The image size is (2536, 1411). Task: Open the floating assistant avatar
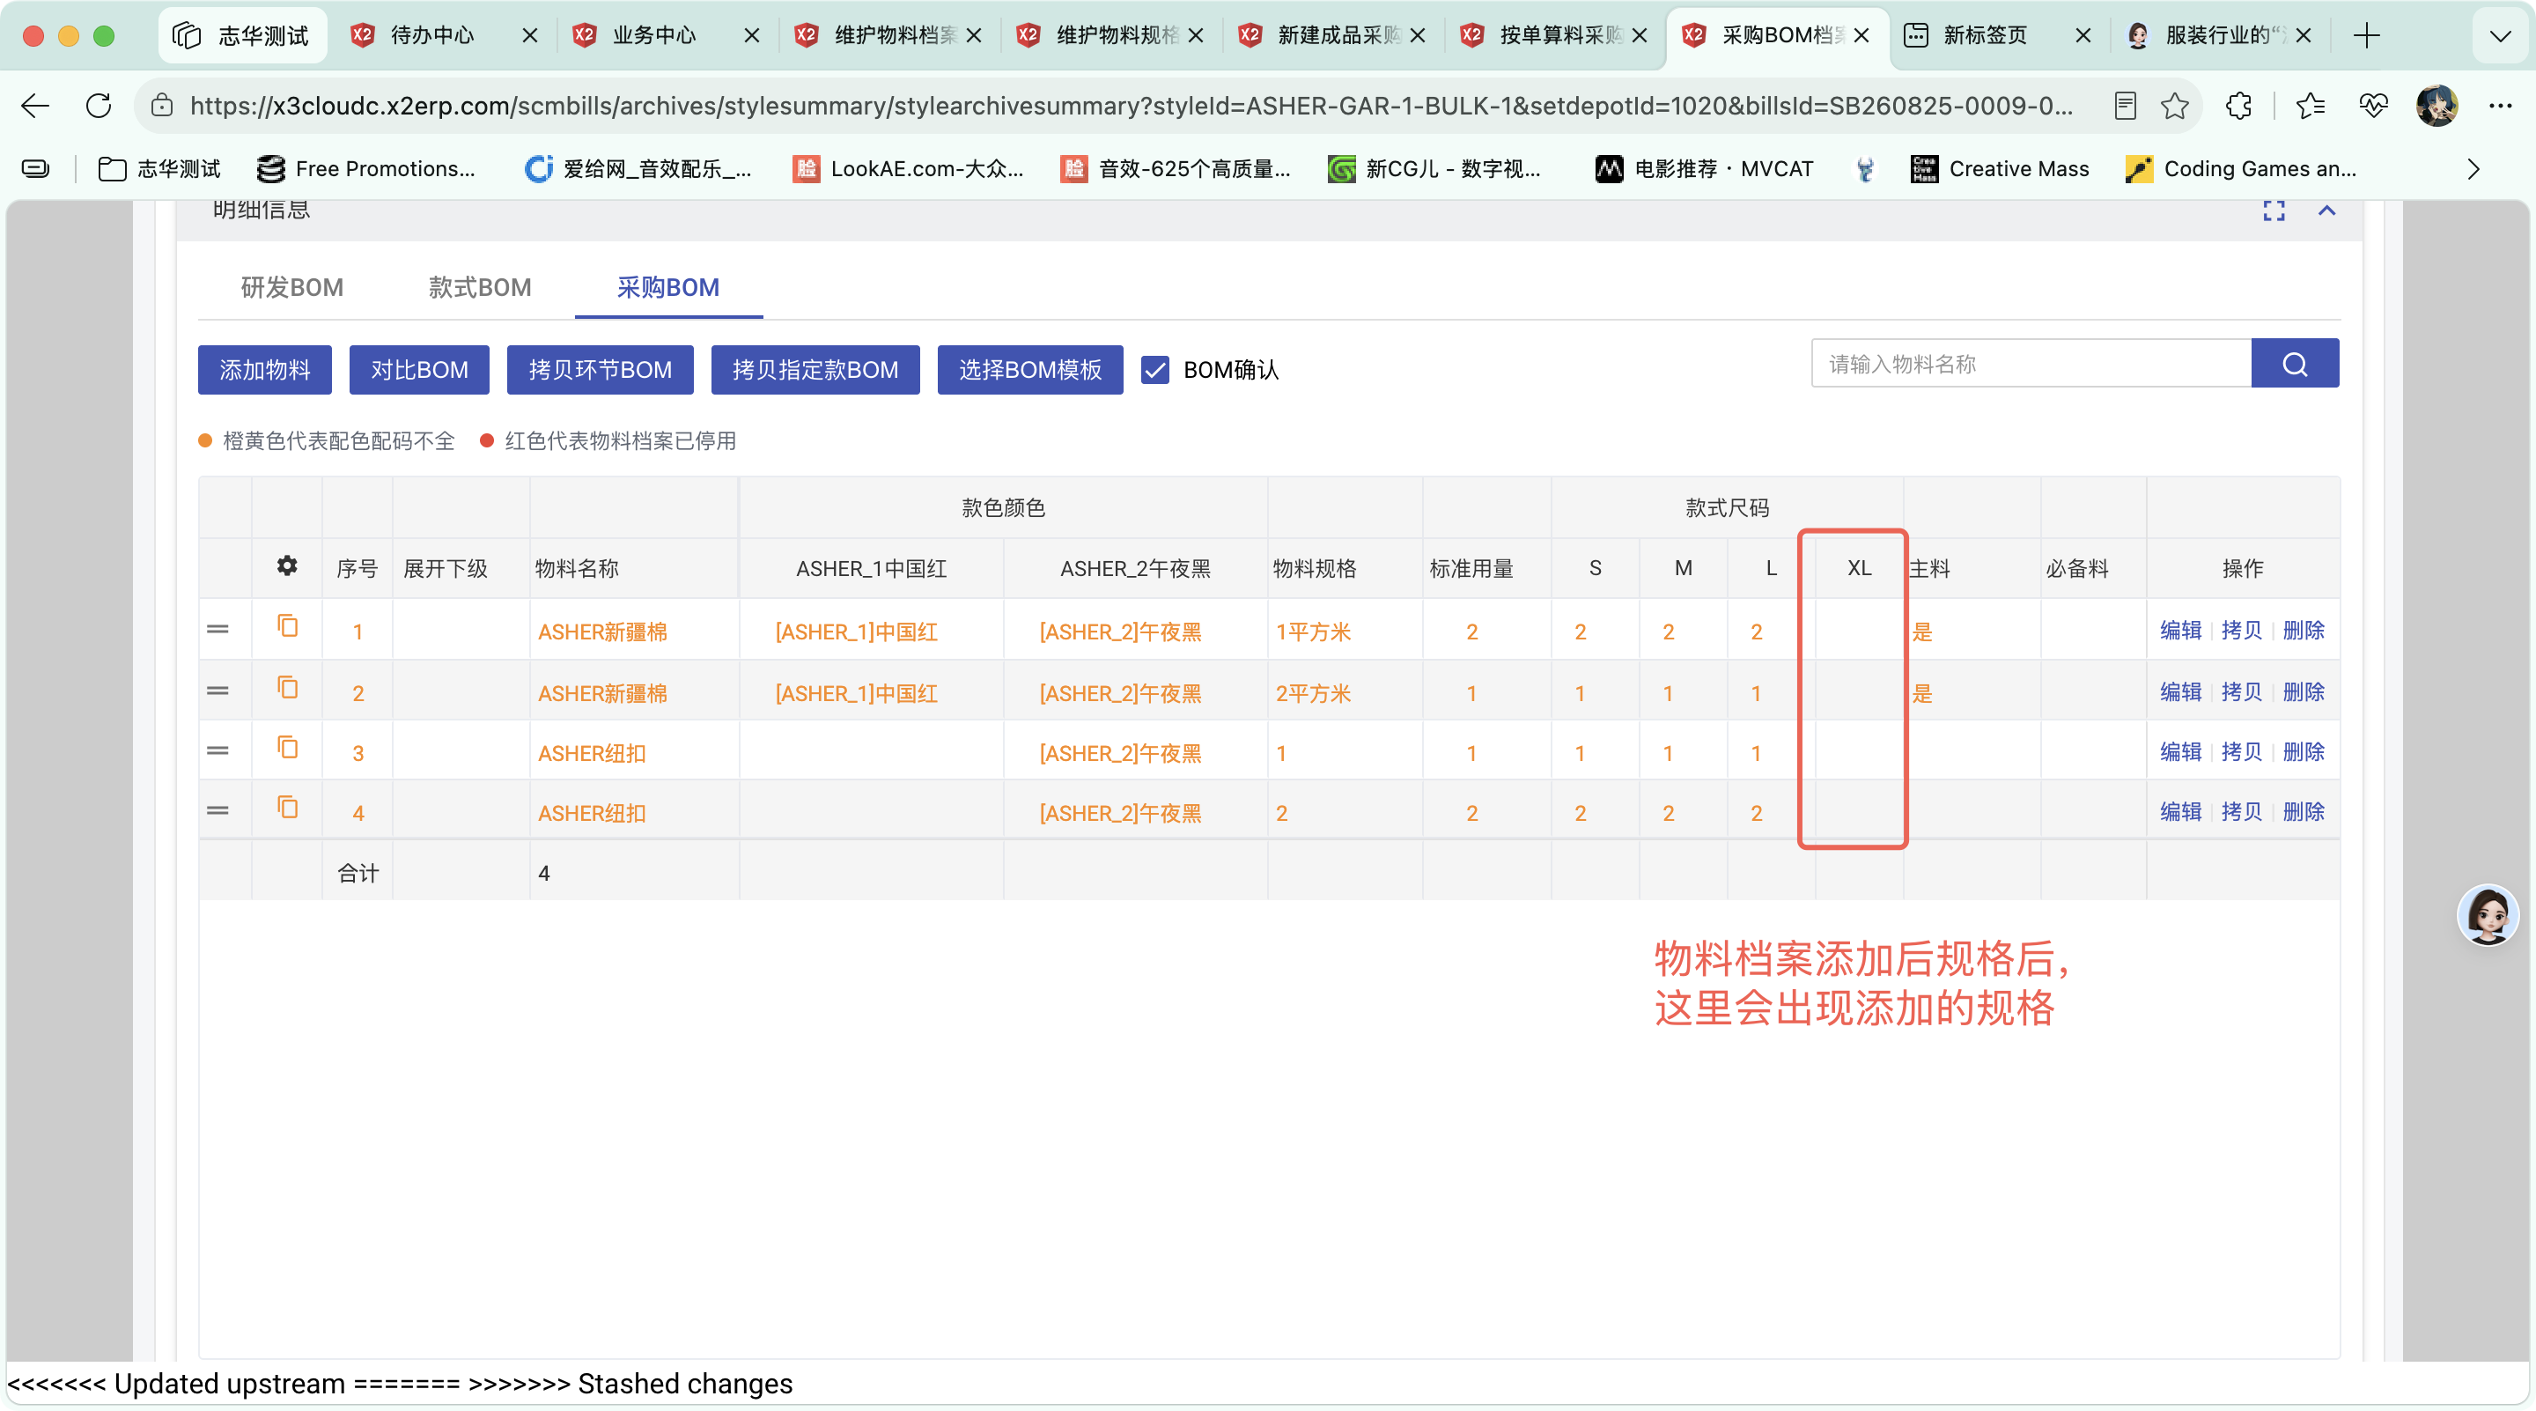(x=2487, y=915)
